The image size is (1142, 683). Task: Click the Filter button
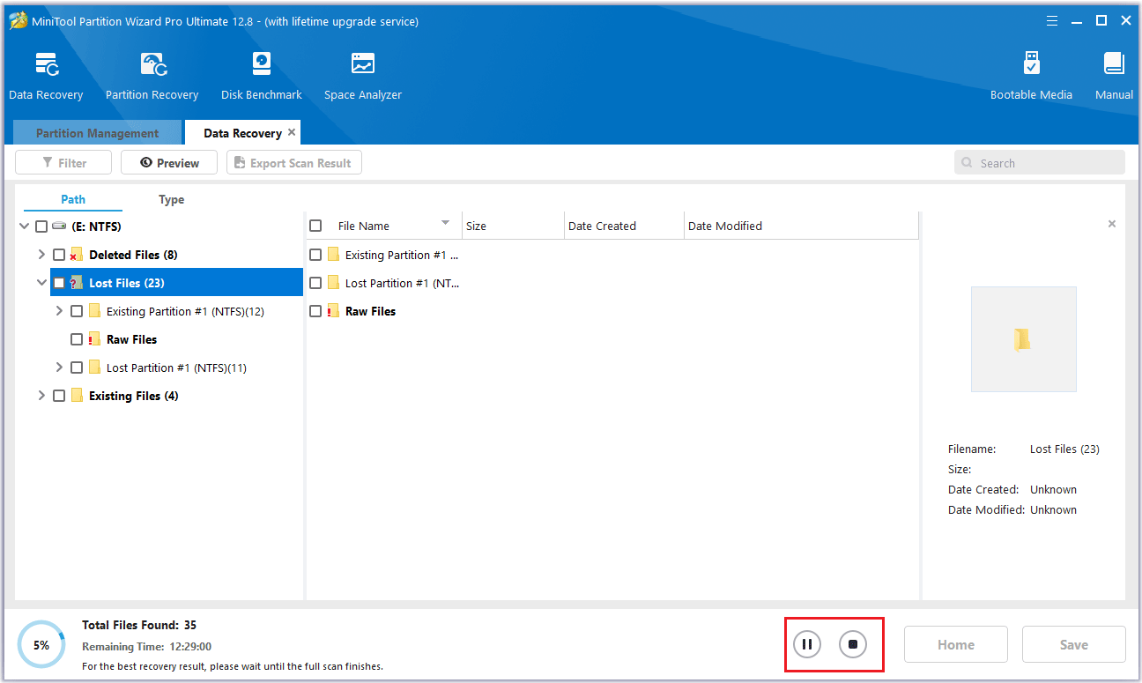63,162
